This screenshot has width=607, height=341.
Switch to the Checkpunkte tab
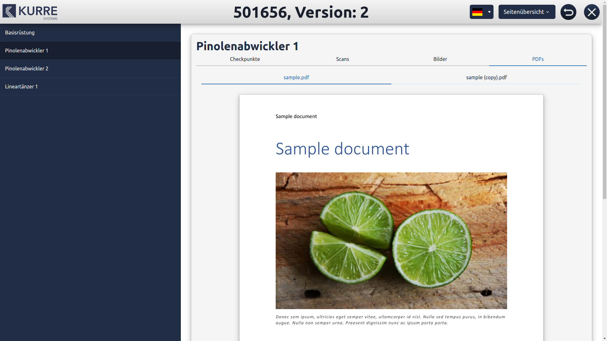(x=245, y=59)
